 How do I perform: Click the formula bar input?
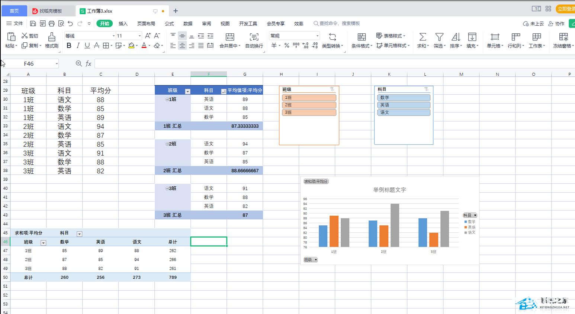click(x=335, y=63)
